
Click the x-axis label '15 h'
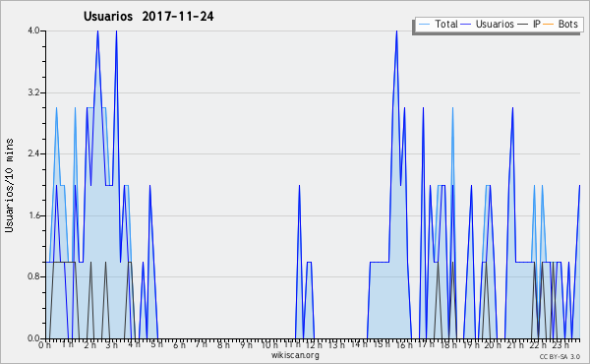[382, 344]
